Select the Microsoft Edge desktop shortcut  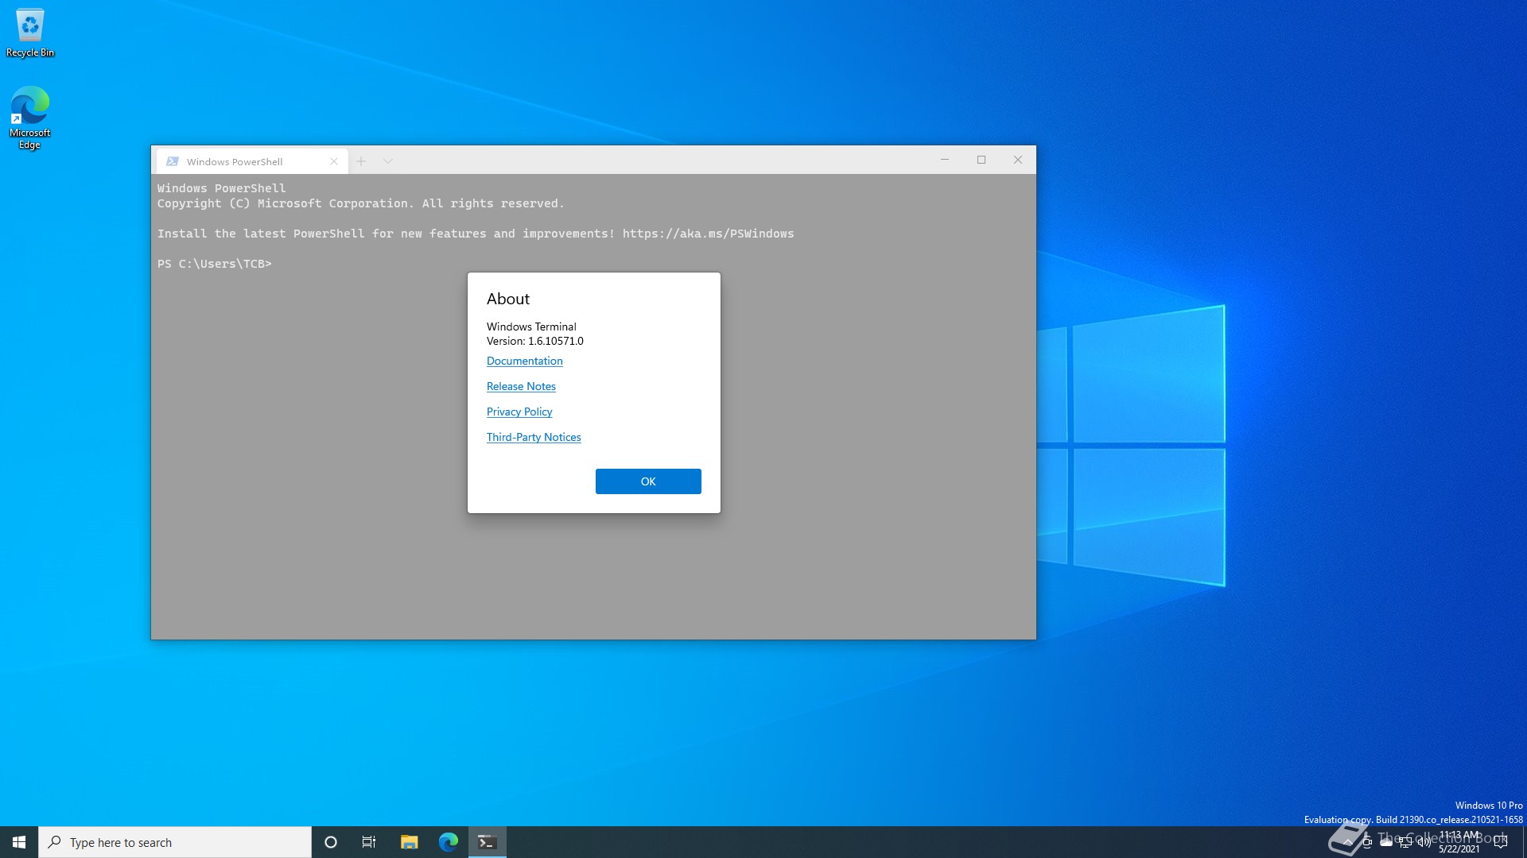[x=30, y=118]
